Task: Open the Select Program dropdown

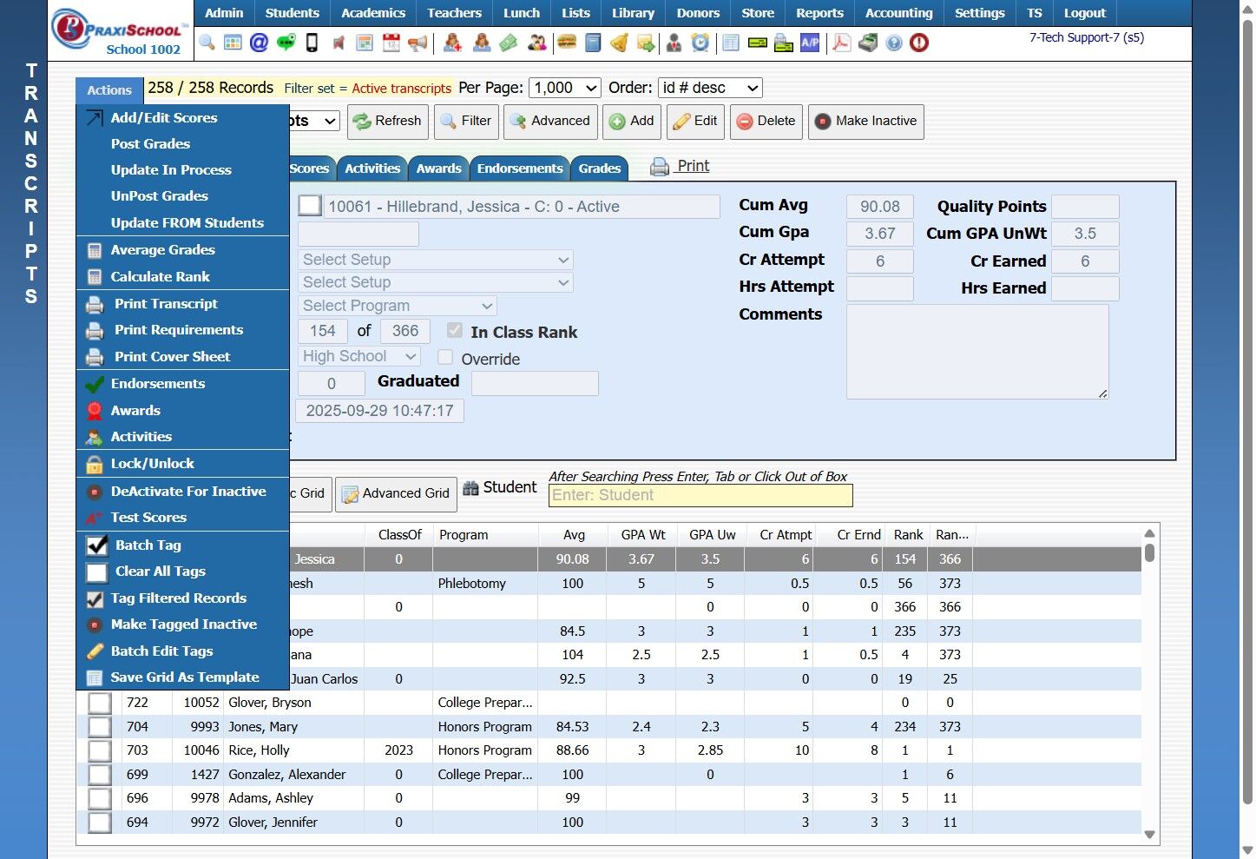Action: click(398, 306)
